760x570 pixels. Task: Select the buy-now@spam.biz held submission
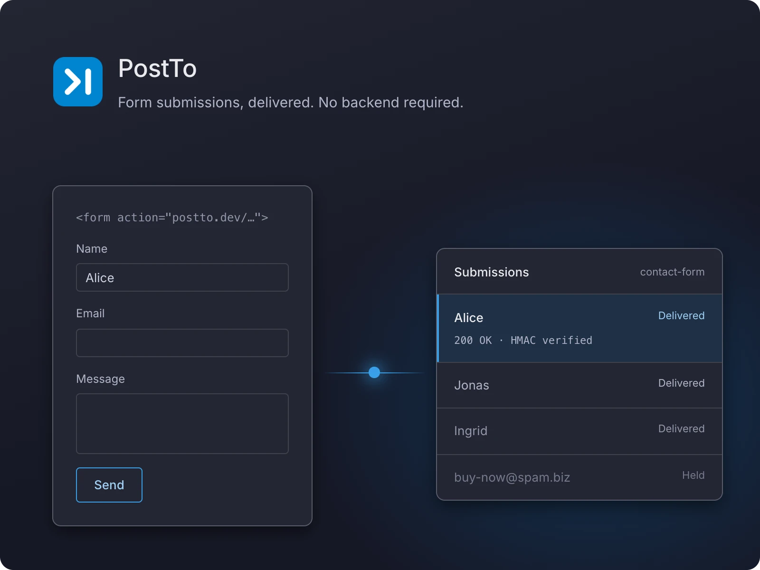pos(579,477)
